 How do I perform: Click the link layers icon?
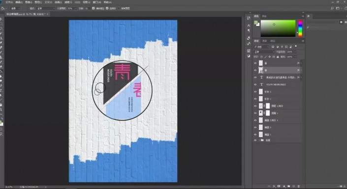[269, 187]
